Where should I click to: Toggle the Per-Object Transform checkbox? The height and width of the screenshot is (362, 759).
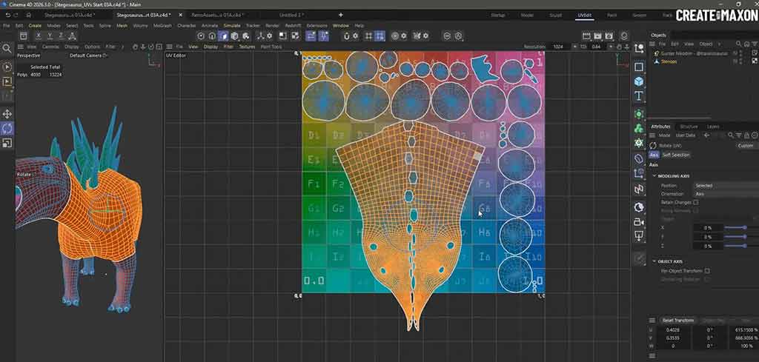[x=707, y=271]
